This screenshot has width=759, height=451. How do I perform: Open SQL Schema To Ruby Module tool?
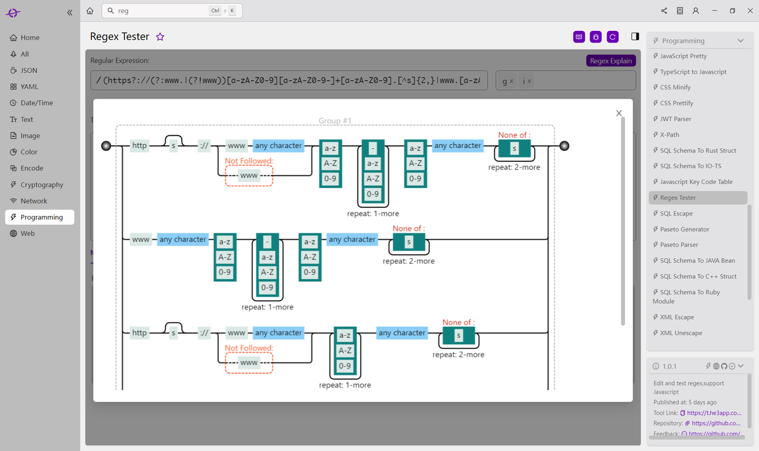point(698,297)
